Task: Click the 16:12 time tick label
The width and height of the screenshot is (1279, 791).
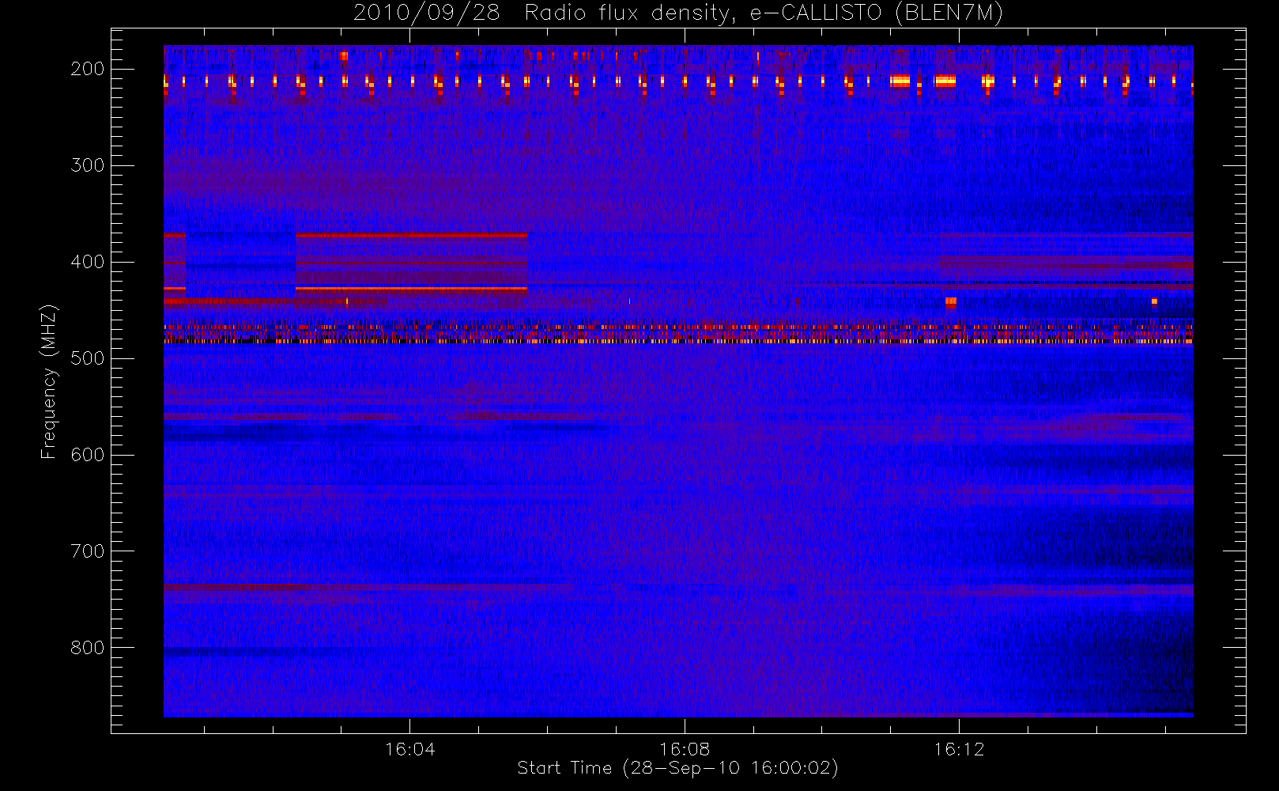Action: coord(959,749)
